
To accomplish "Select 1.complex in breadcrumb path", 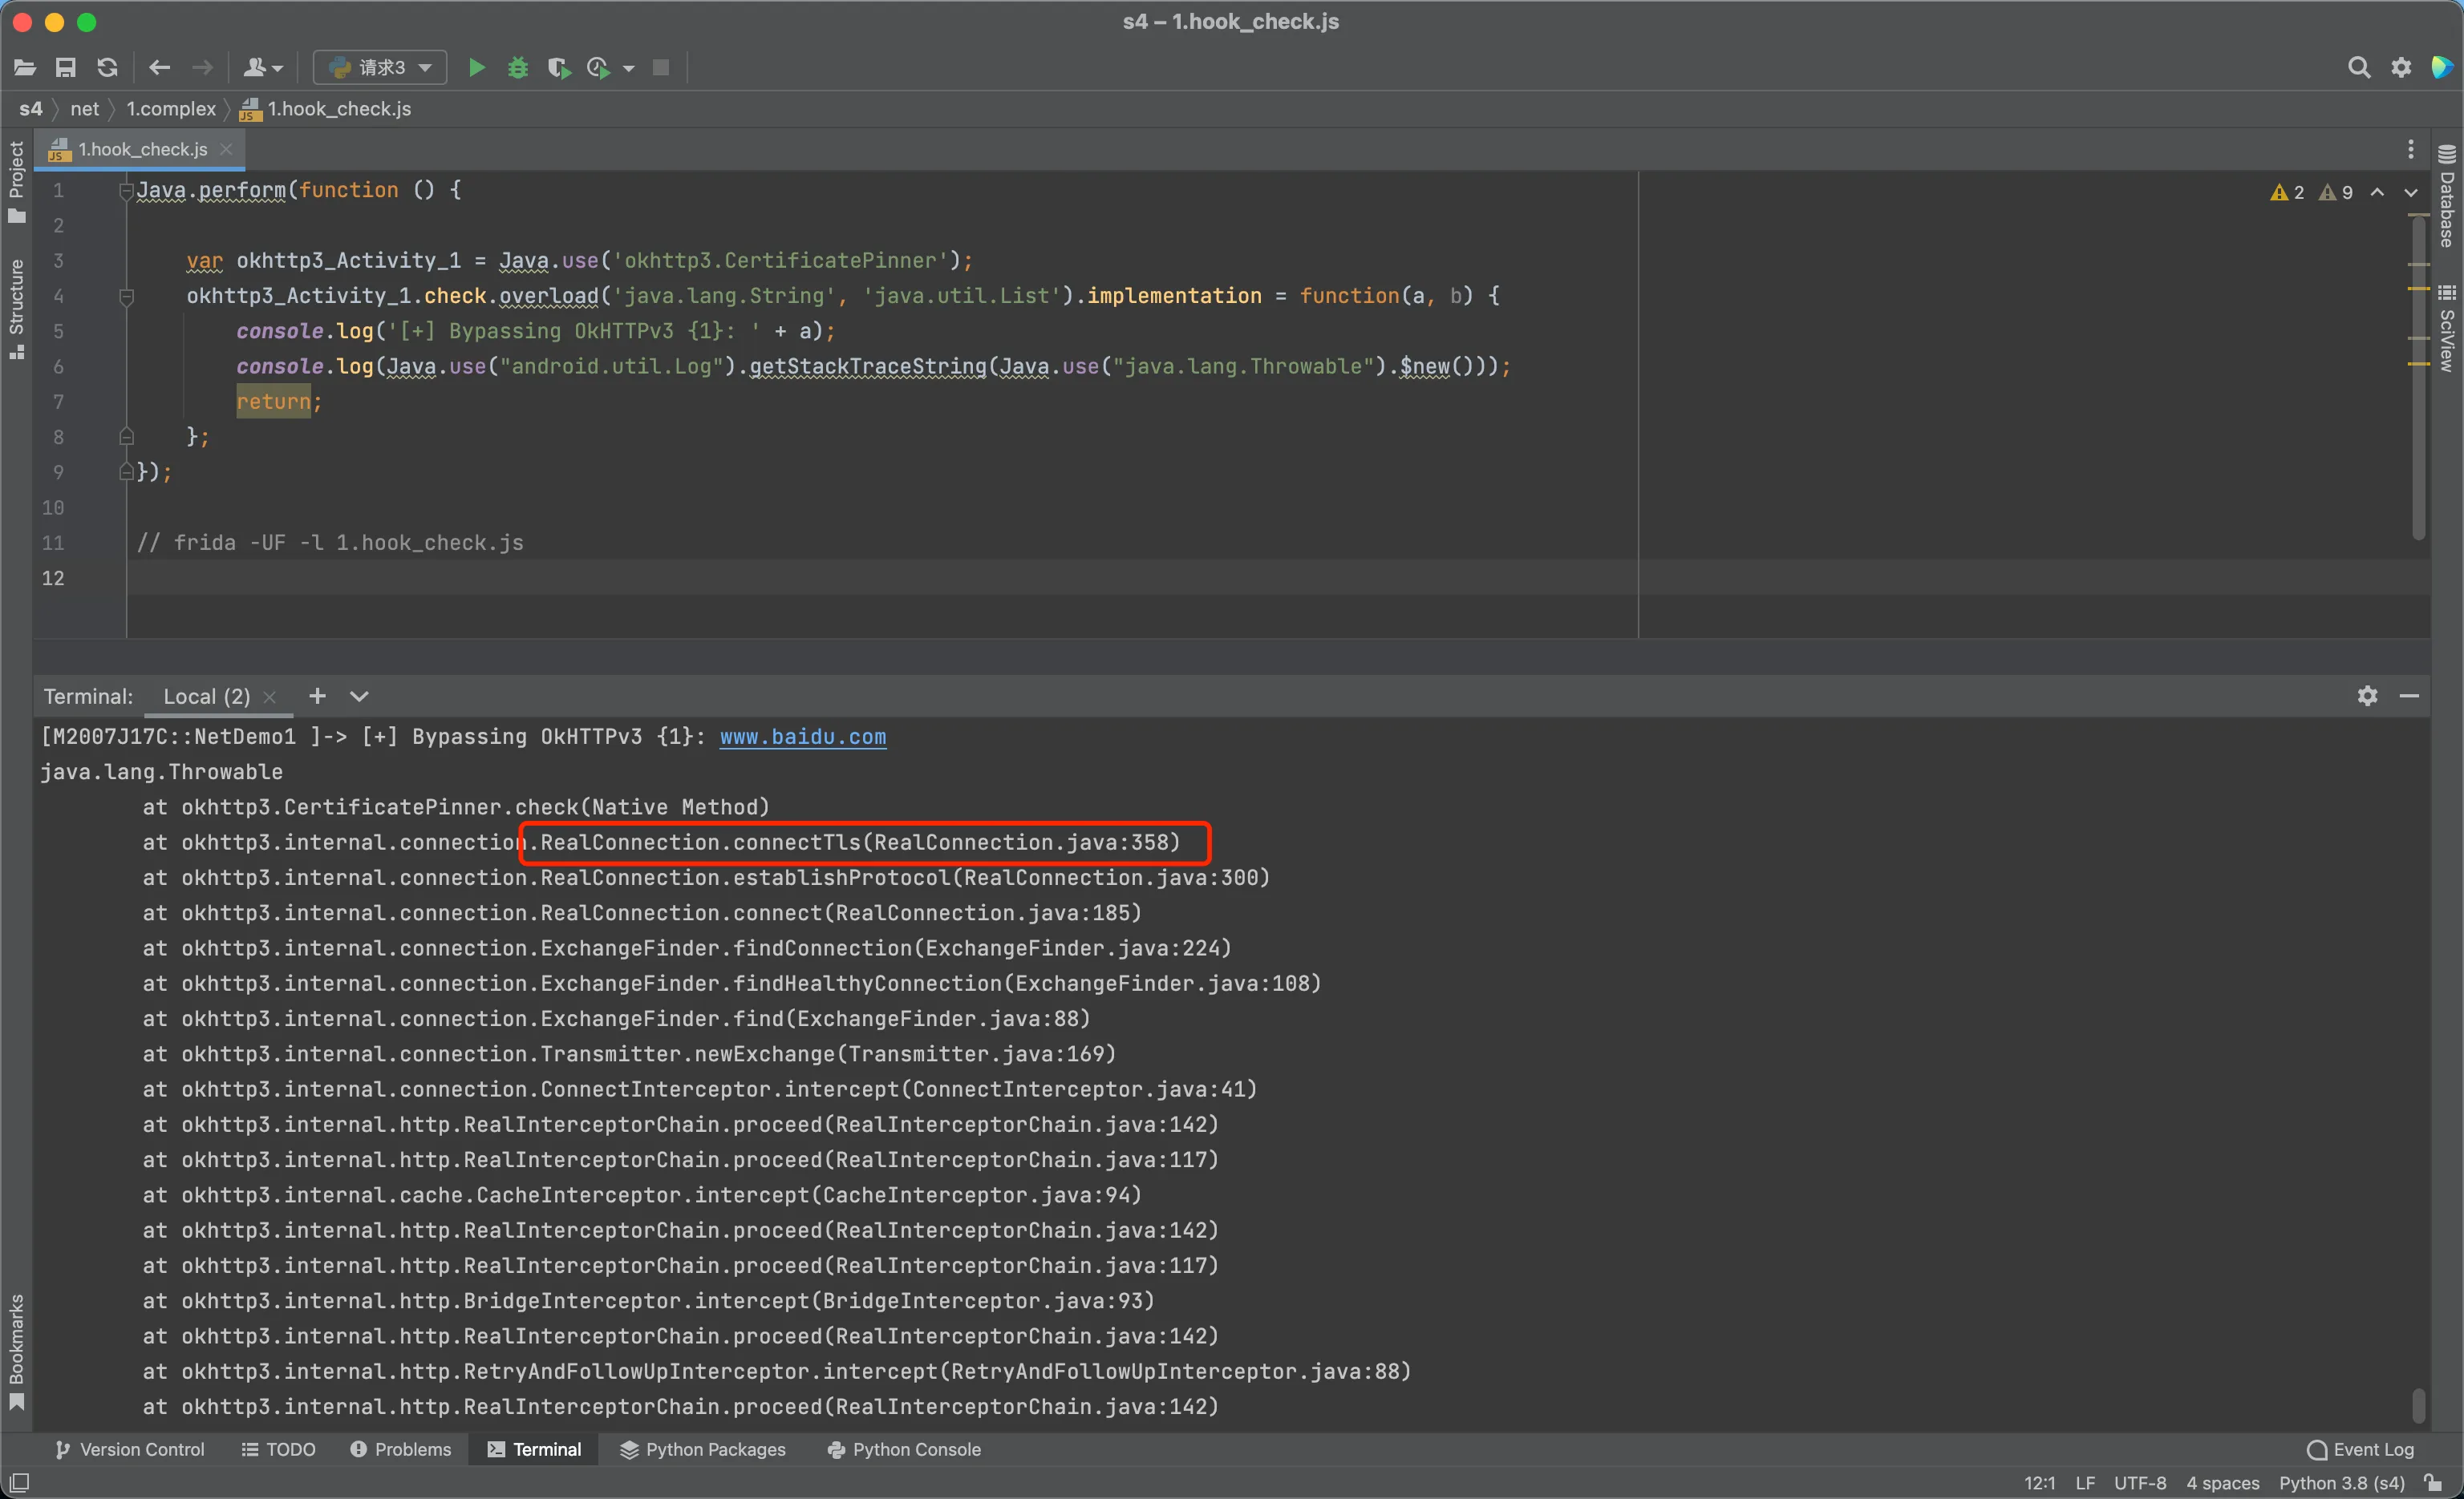I will (171, 109).
